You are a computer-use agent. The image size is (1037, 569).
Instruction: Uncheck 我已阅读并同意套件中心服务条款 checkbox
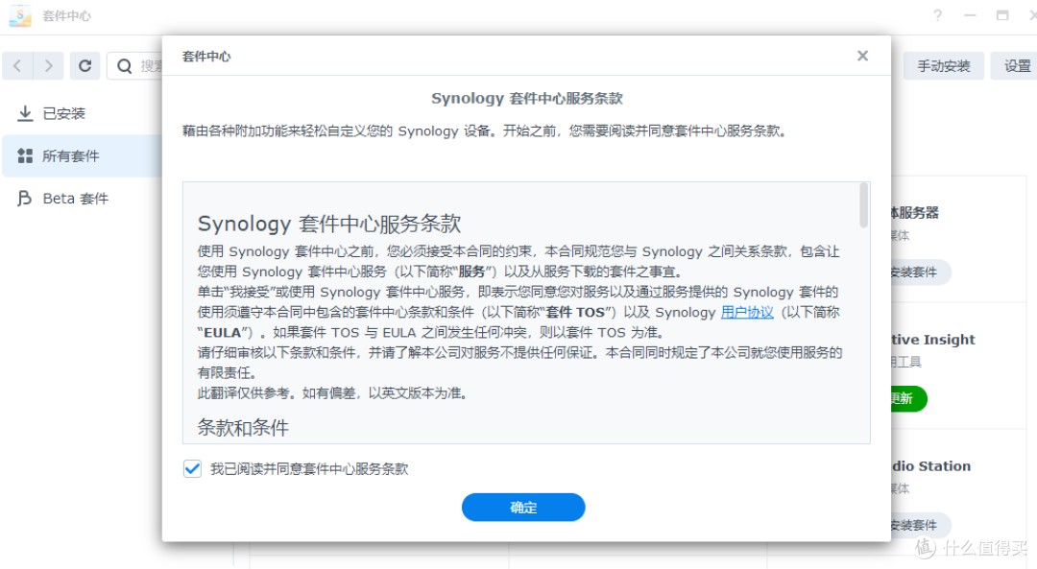(192, 468)
